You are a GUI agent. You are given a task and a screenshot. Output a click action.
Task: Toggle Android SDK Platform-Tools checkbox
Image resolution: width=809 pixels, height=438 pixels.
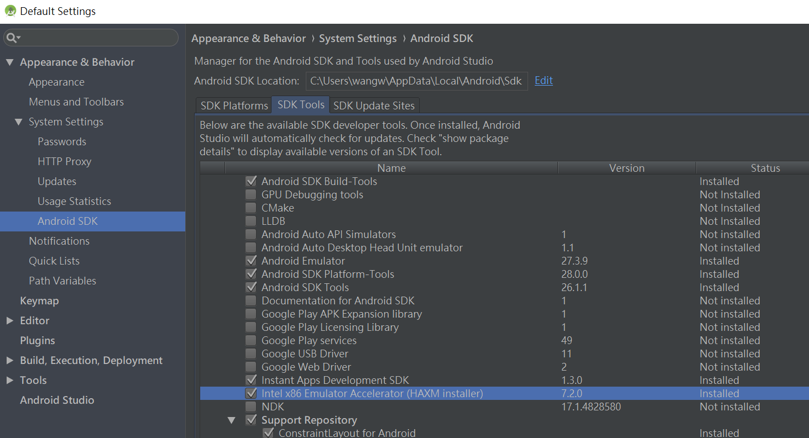[x=251, y=274]
